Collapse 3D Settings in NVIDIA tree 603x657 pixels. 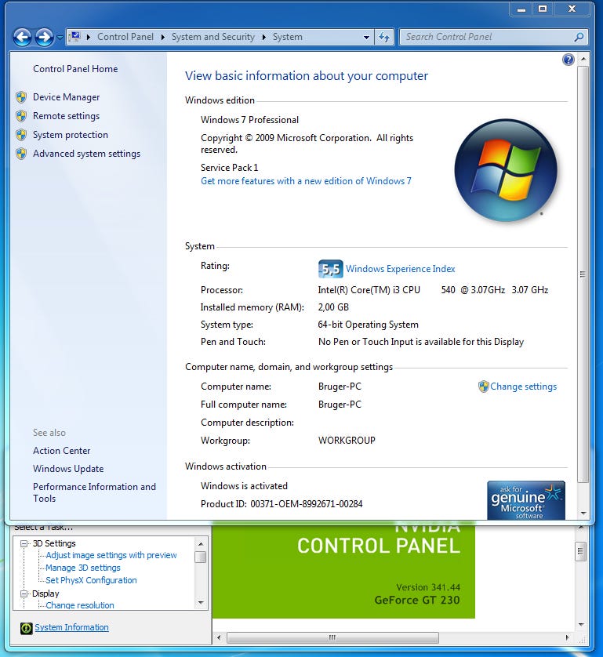point(24,543)
